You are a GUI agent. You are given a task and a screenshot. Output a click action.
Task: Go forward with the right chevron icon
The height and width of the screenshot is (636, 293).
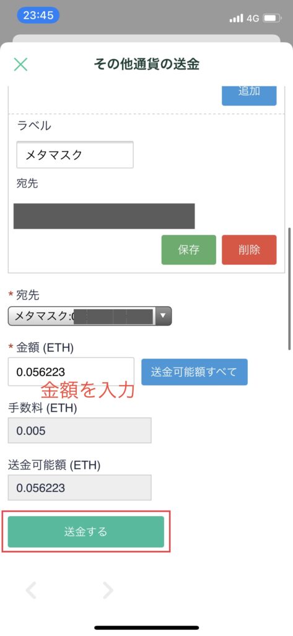[108, 590]
